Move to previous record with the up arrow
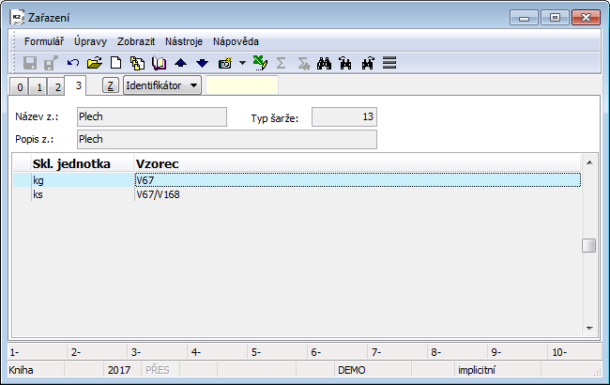 pyautogui.click(x=180, y=63)
